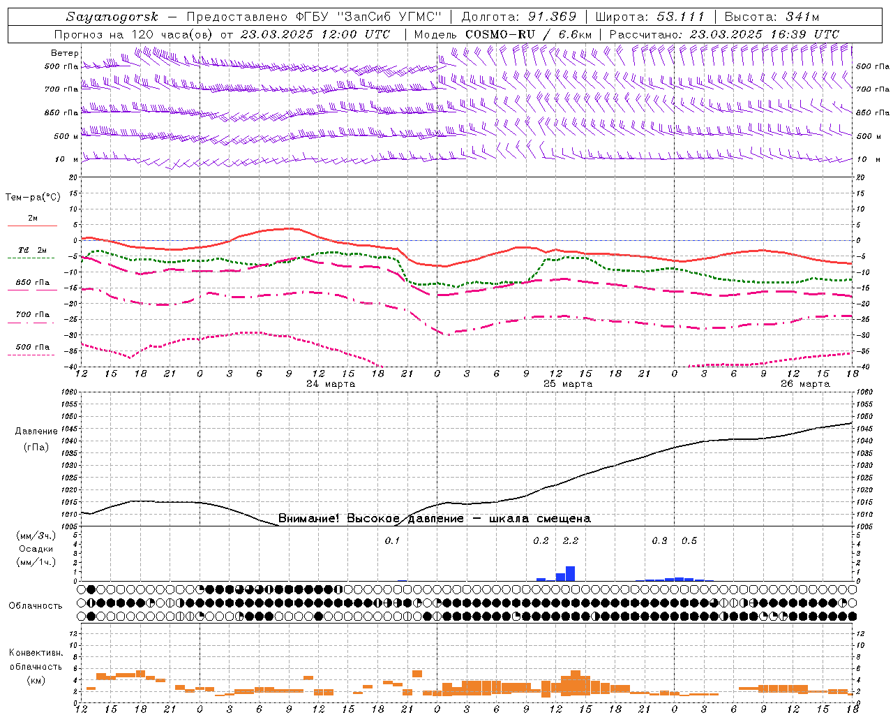
Task: Click the '26 марта' date label
Action: (805, 383)
